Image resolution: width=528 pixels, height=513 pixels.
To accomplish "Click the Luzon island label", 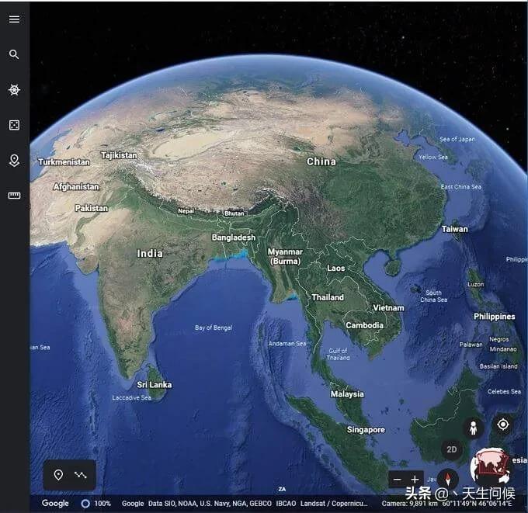I will 475,285.
